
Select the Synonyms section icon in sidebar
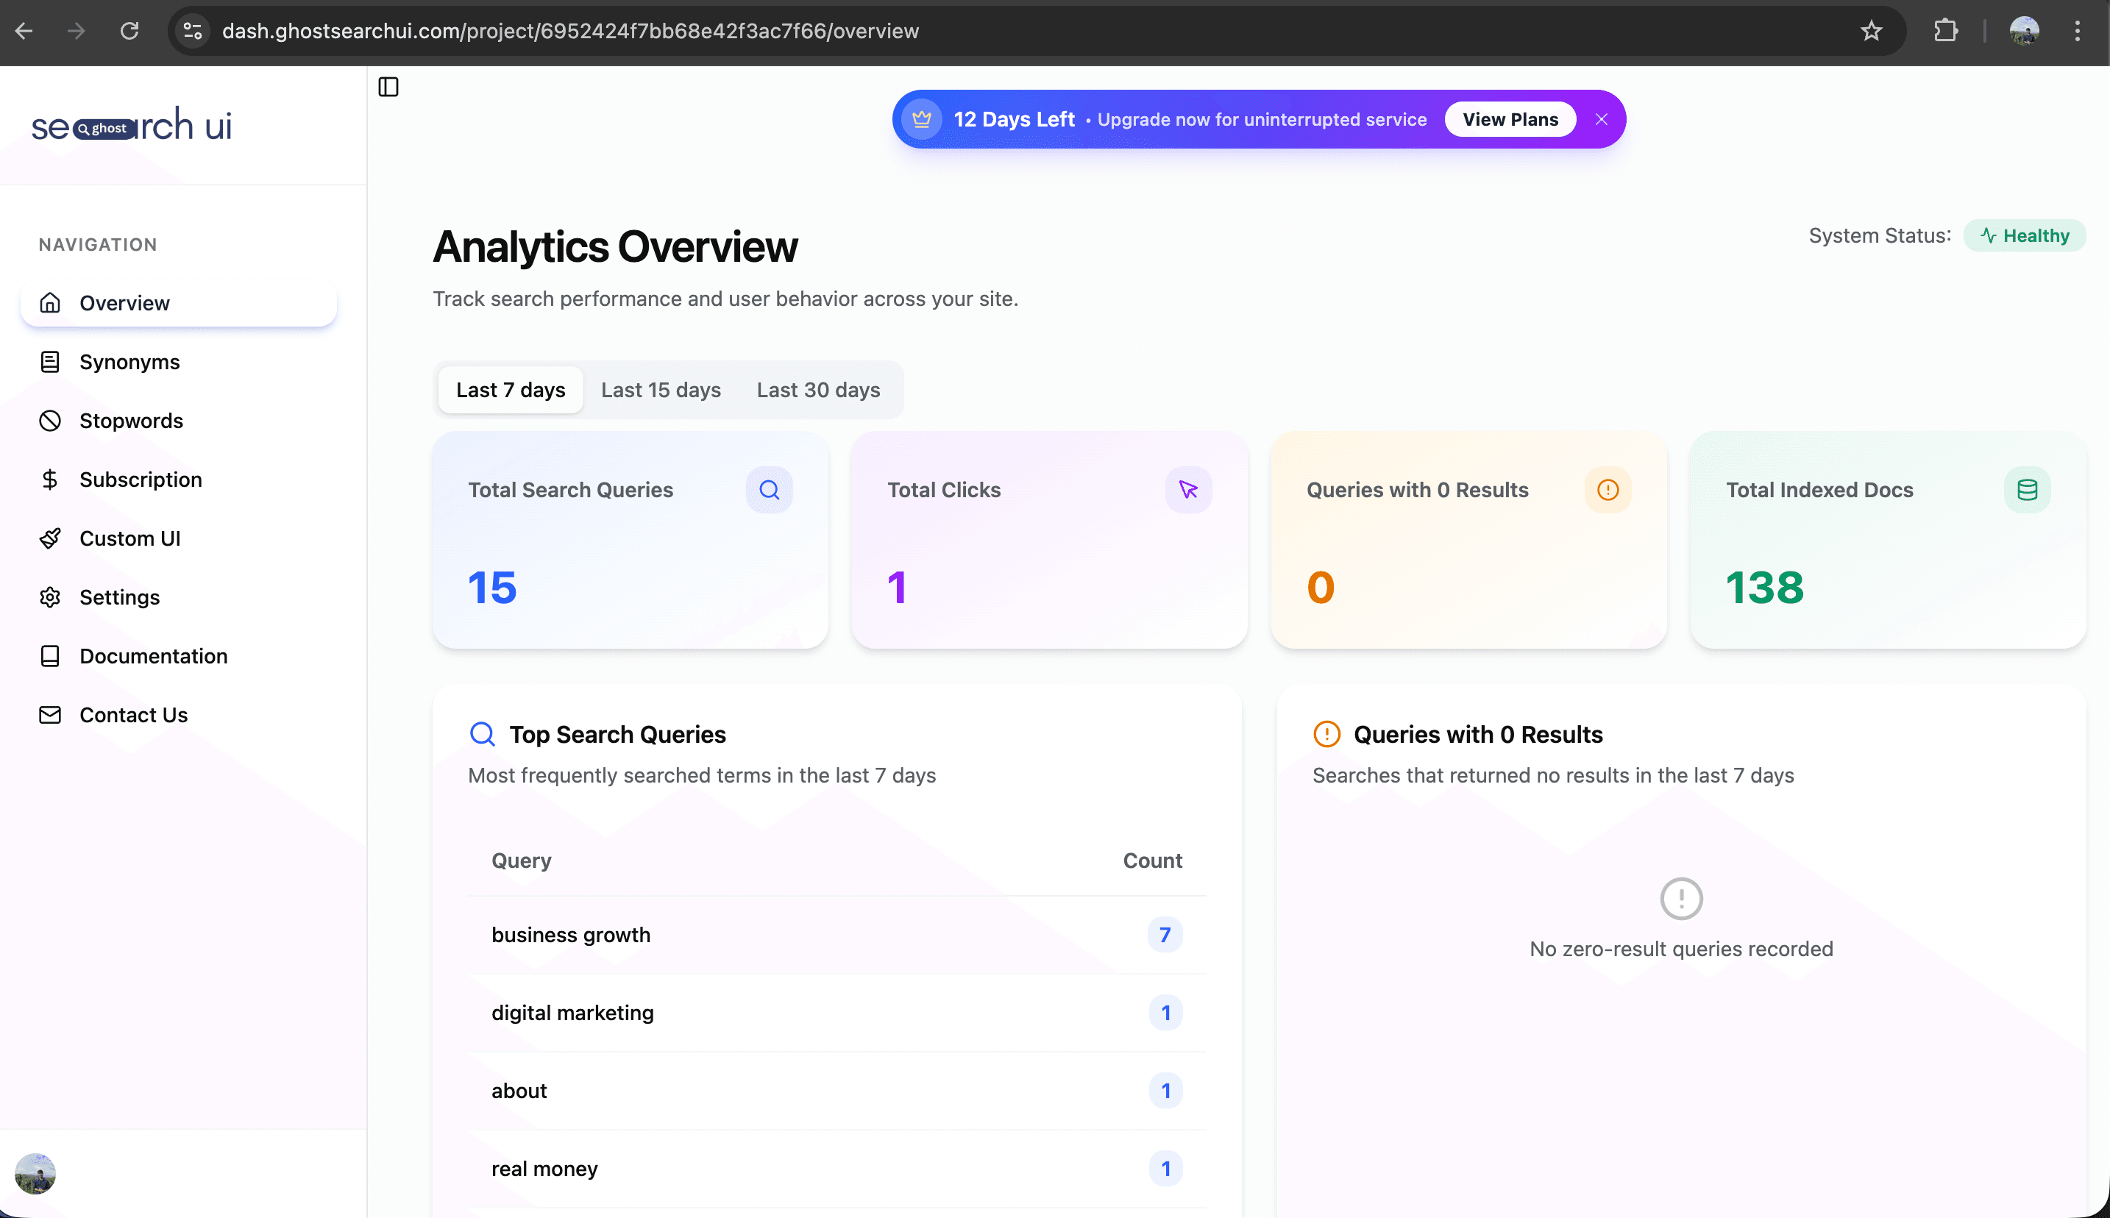[50, 361]
